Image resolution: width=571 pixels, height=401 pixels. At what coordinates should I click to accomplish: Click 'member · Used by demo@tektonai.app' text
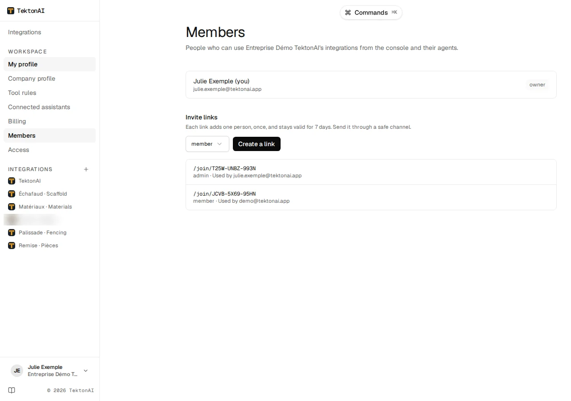241,201
